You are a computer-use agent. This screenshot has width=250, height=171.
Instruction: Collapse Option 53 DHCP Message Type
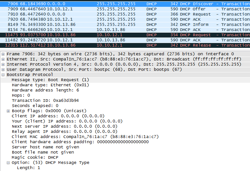coord(8,163)
